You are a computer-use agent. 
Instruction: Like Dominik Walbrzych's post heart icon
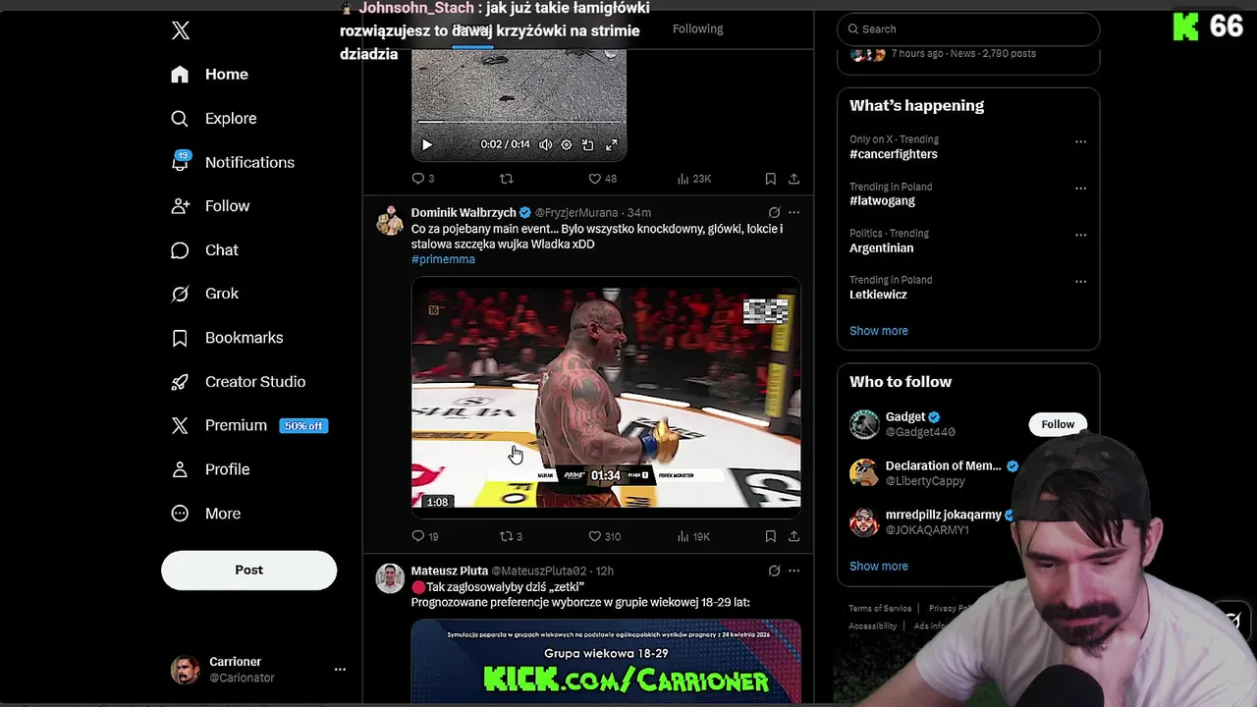pyautogui.click(x=594, y=536)
